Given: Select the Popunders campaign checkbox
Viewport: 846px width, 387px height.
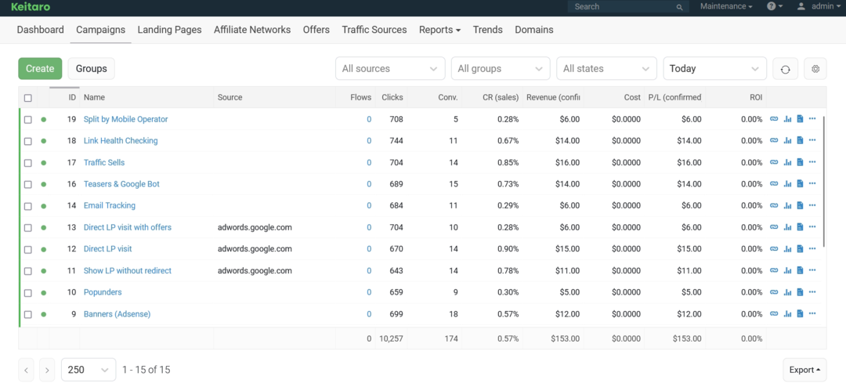Looking at the screenshot, I should tap(28, 293).
